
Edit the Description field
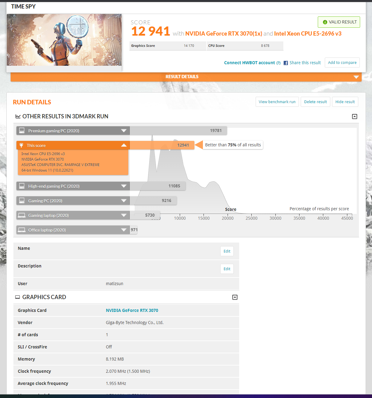pyautogui.click(x=227, y=269)
